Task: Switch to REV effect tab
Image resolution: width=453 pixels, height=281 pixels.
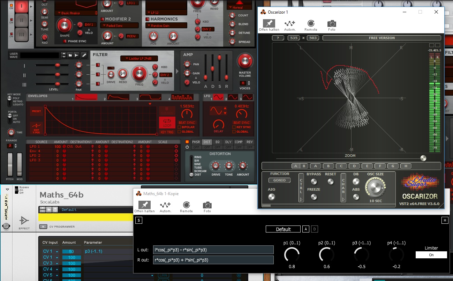Action: coord(250,142)
